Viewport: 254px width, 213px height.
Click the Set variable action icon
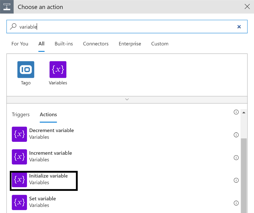pyautogui.click(x=19, y=202)
